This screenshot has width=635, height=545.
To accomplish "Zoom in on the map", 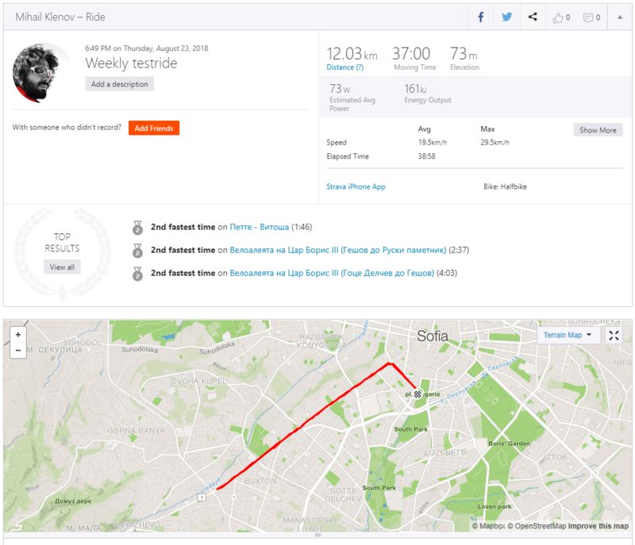I will tap(18, 335).
